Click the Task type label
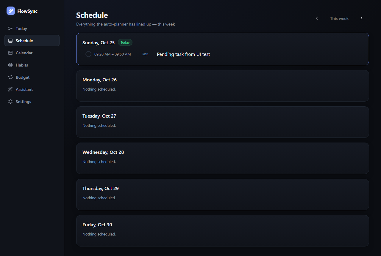This screenshot has height=256, width=381. click(x=145, y=54)
